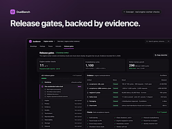
Task: Click the "342 tests" measure cell
Action: (x=163, y=97)
